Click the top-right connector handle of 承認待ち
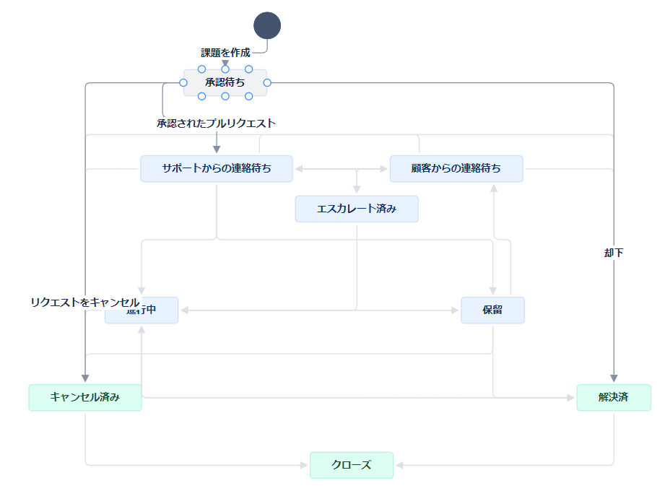This screenshot has width=657, height=491. (248, 69)
